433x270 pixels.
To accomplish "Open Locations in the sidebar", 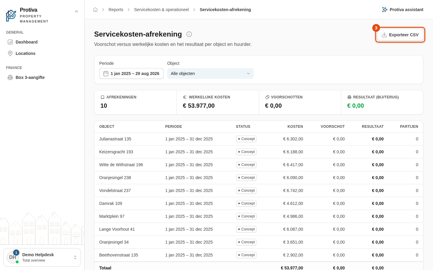I will [x=42, y=53].
